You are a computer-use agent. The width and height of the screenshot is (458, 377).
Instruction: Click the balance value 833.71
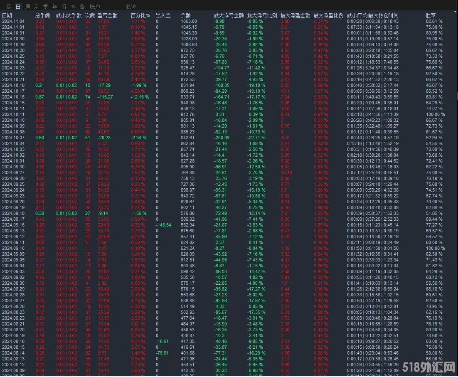point(187,97)
